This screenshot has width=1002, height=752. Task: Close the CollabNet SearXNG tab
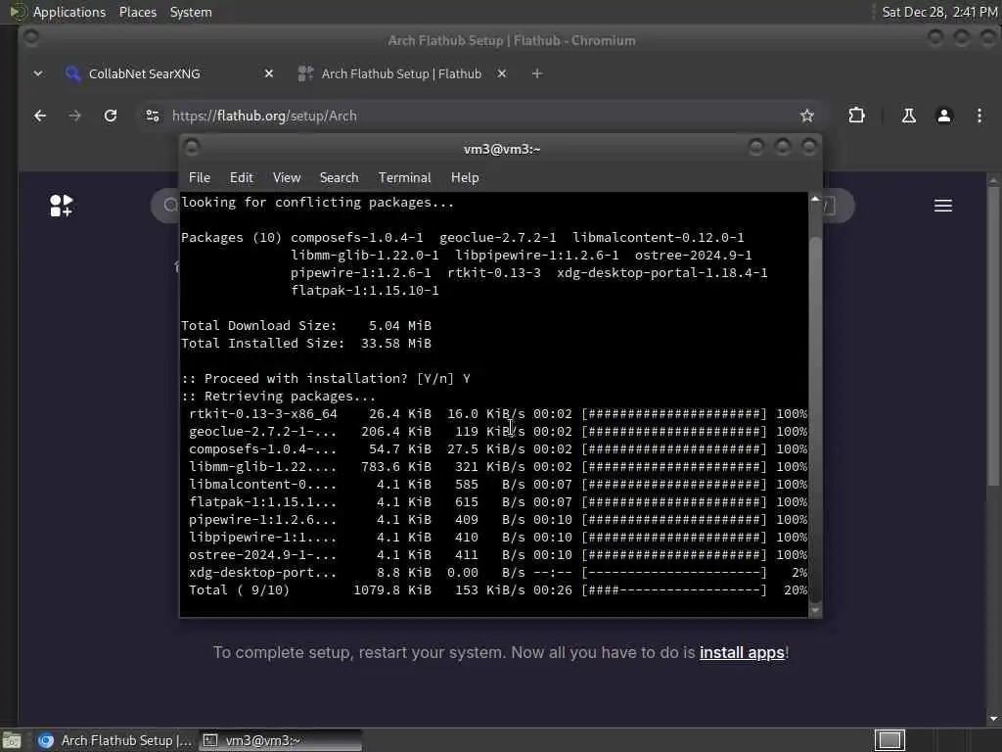[269, 73]
